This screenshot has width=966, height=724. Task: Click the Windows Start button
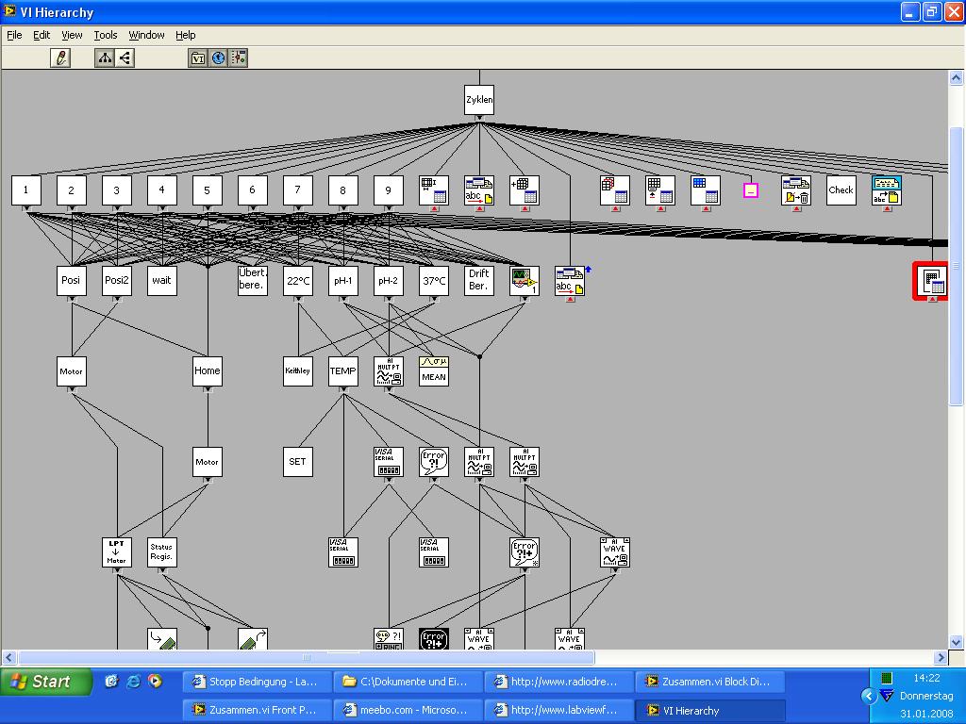[x=45, y=682]
